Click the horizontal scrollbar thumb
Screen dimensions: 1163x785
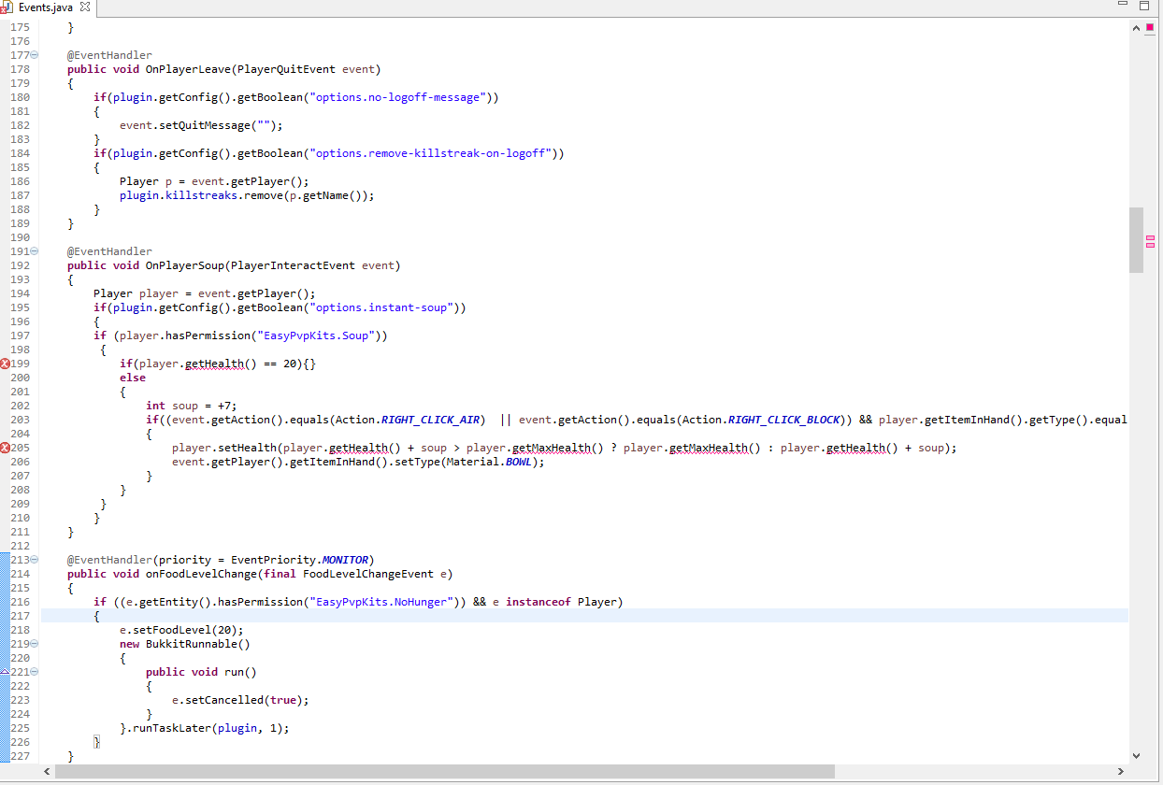click(x=444, y=771)
